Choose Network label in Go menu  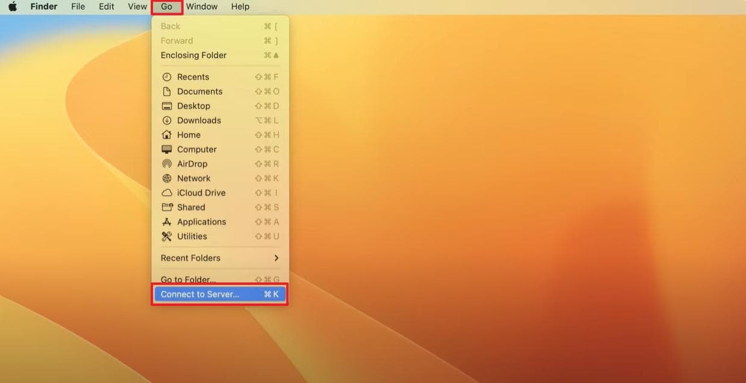click(x=193, y=178)
